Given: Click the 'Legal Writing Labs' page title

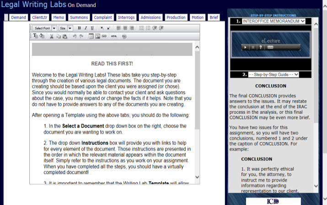Looking at the screenshot, I should tap(33, 5).
